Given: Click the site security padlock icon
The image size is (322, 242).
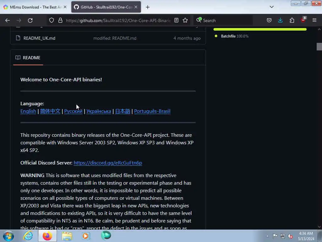Looking at the screenshot, I should [x=60, y=20].
